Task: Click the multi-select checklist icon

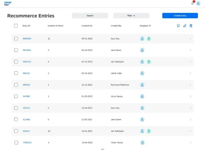Action: click(179, 26)
